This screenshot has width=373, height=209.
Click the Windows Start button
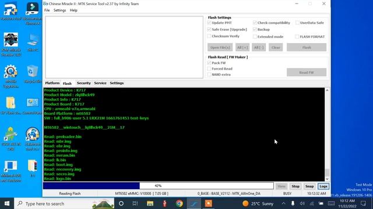7,204
